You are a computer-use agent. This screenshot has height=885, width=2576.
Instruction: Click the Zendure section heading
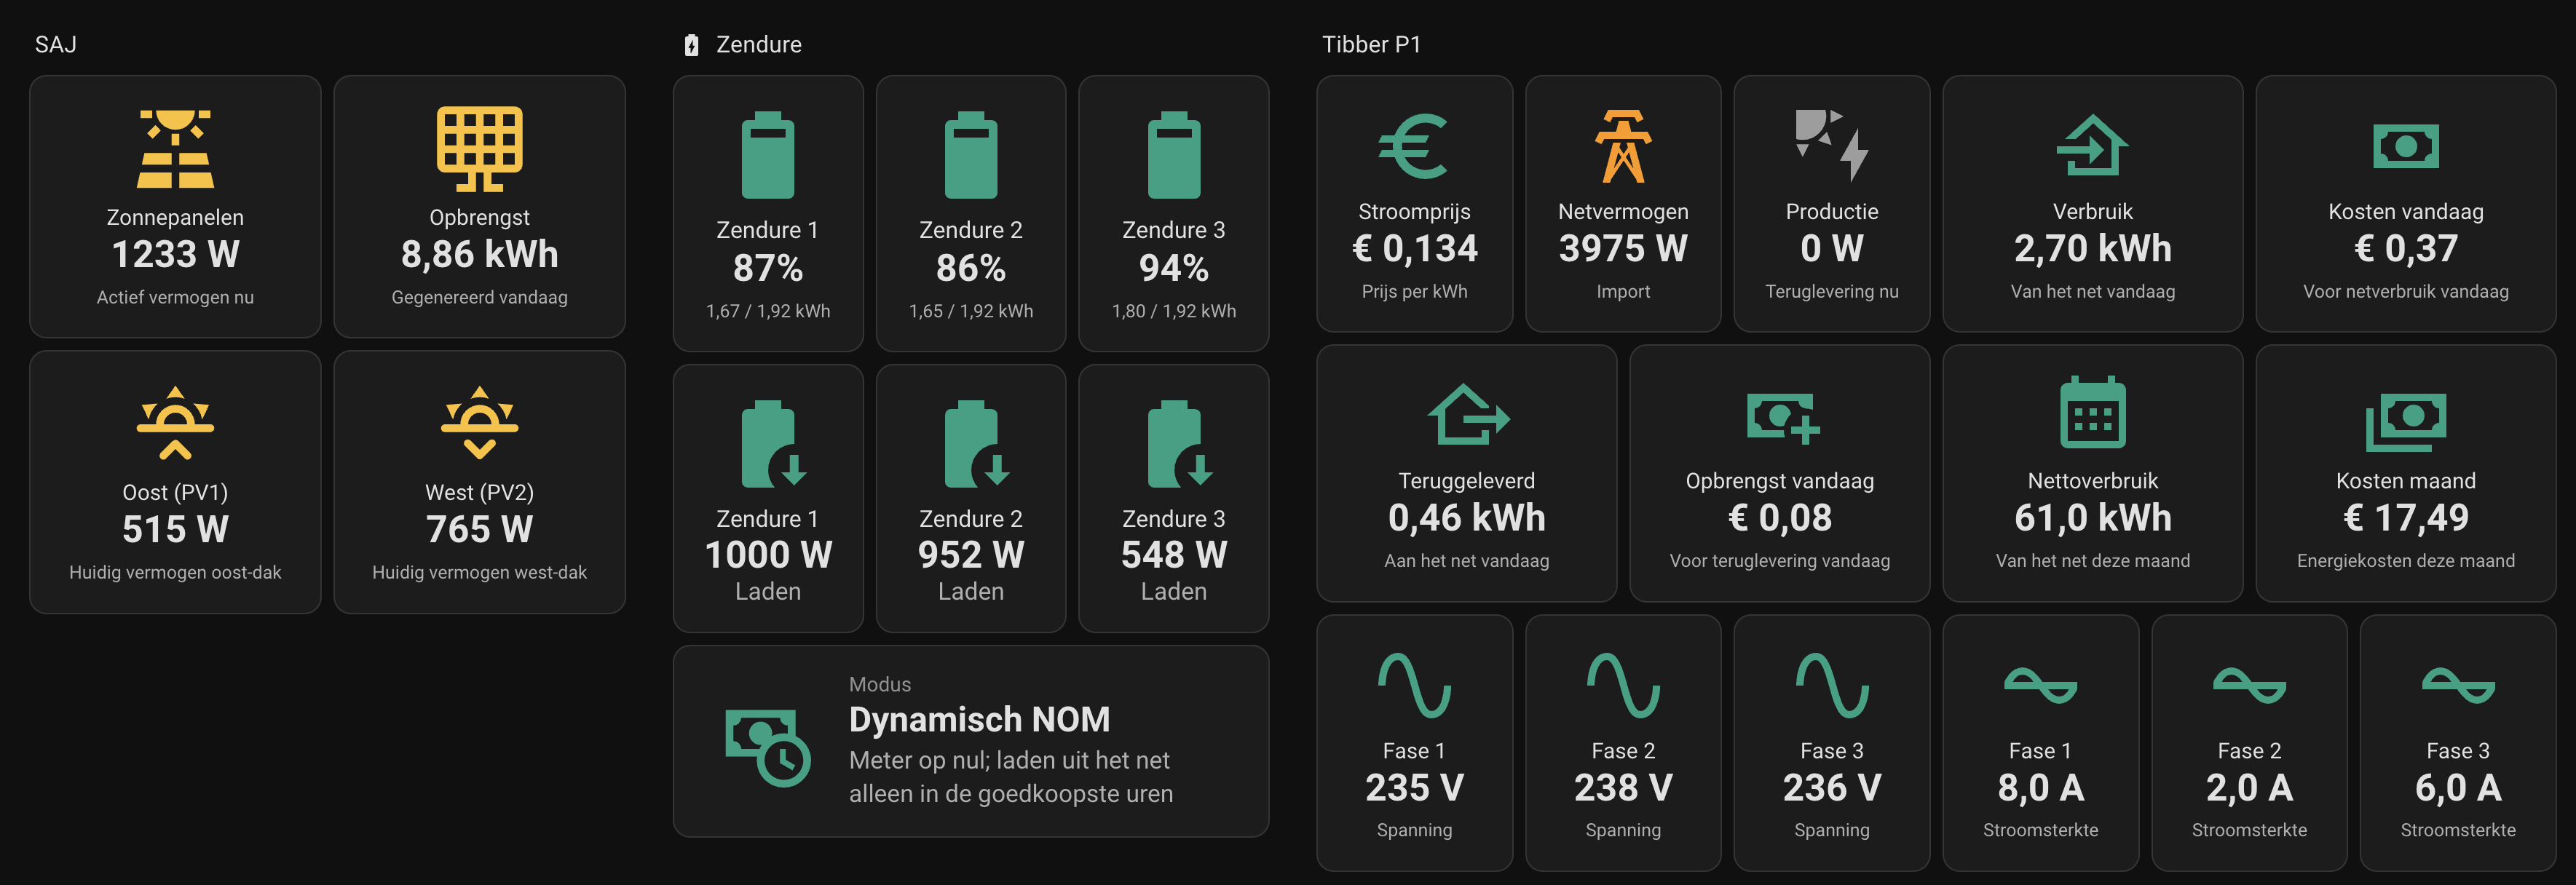coord(758,44)
